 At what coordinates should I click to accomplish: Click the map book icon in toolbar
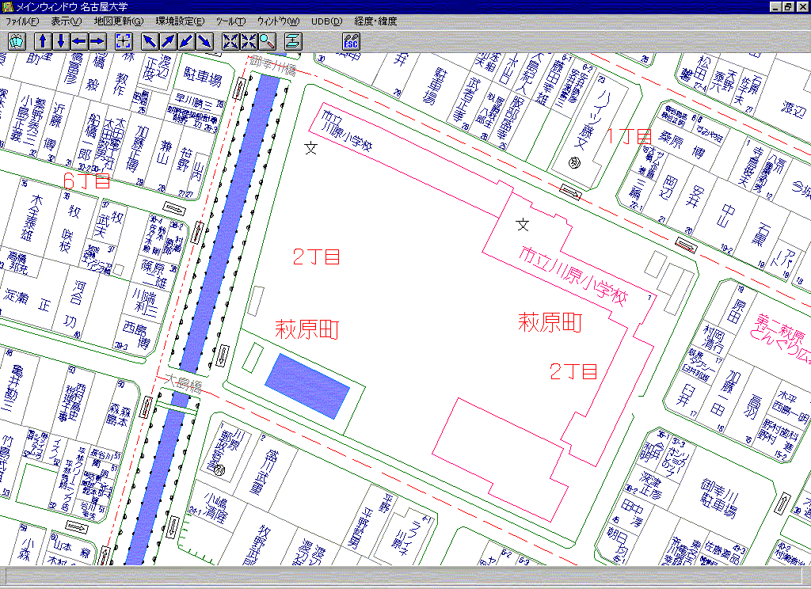coord(17,41)
